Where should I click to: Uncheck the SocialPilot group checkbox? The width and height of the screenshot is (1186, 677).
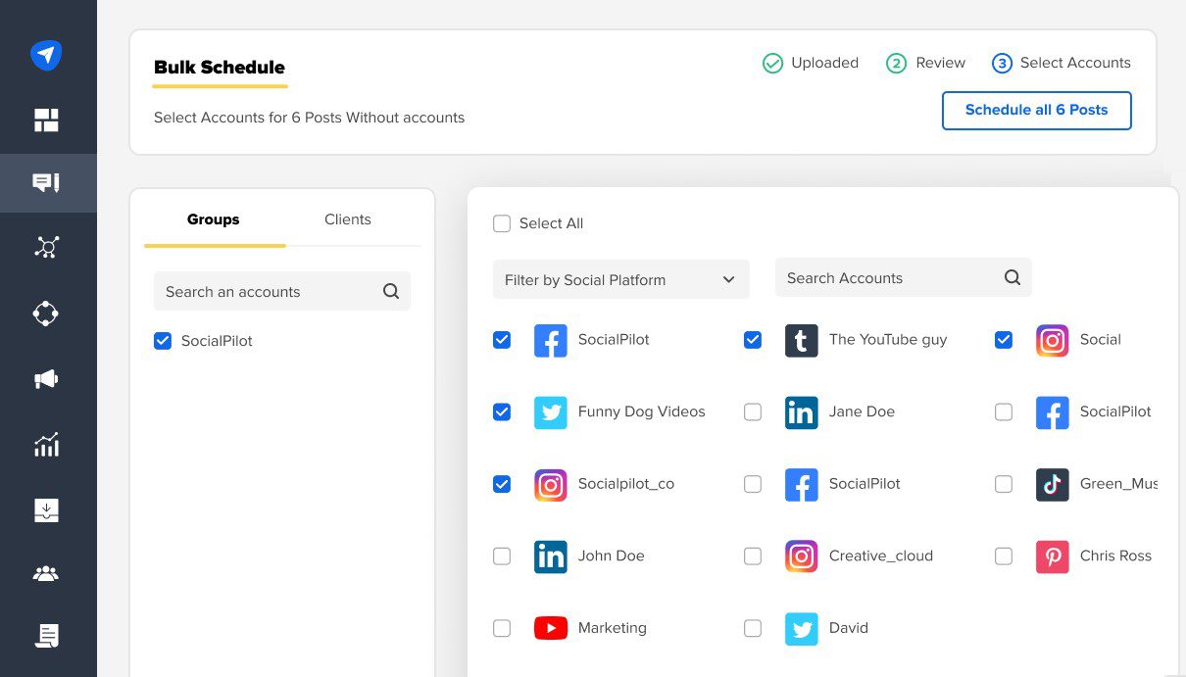click(x=163, y=341)
